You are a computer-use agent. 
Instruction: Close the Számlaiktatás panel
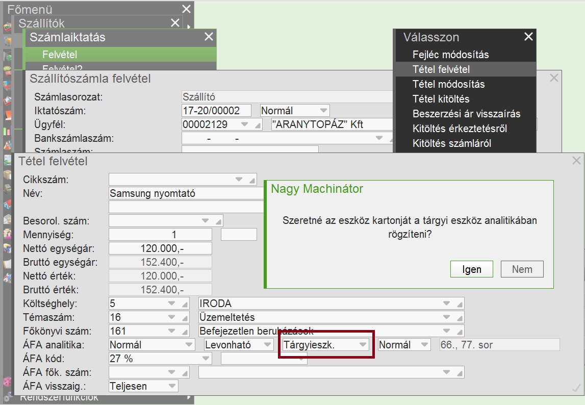point(209,37)
